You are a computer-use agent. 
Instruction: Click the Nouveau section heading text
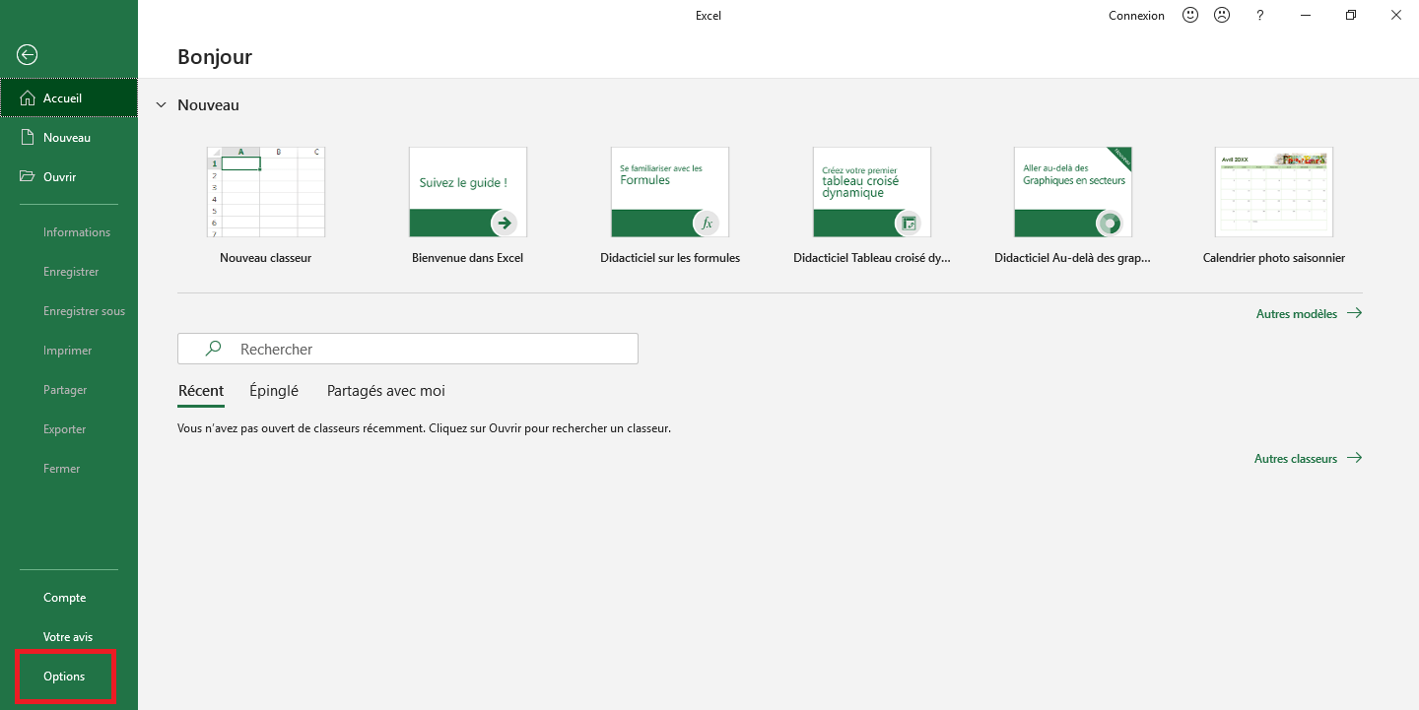click(x=208, y=105)
